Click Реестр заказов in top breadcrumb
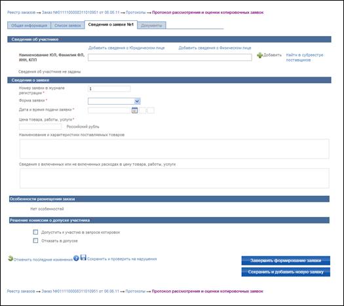 (21, 12)
